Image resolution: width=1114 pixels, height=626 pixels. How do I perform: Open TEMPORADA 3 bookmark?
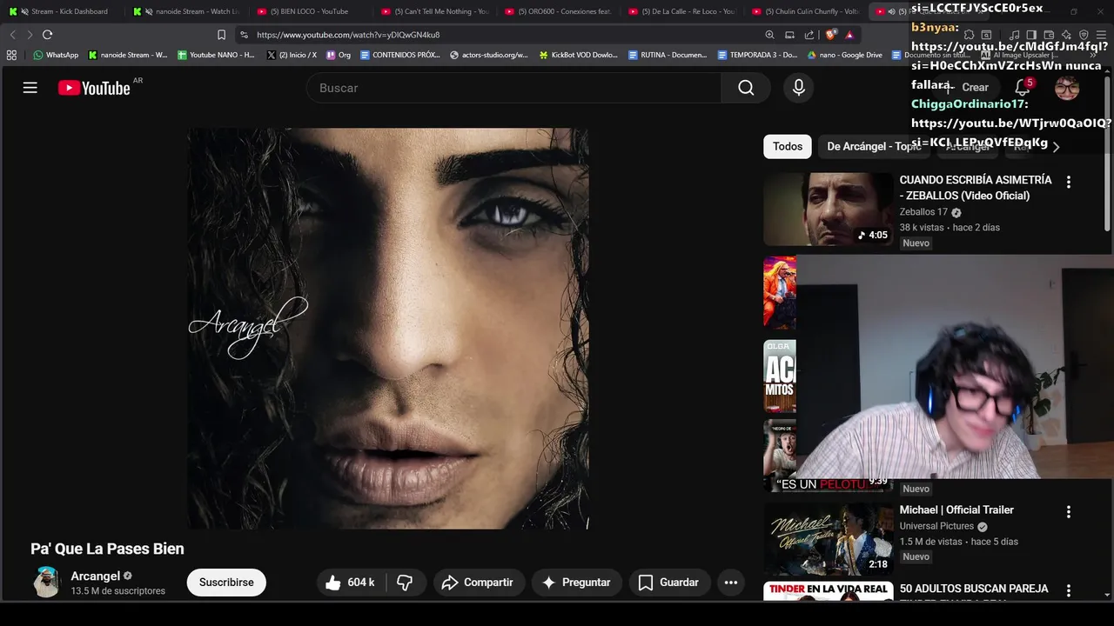(x=757, y=55)
